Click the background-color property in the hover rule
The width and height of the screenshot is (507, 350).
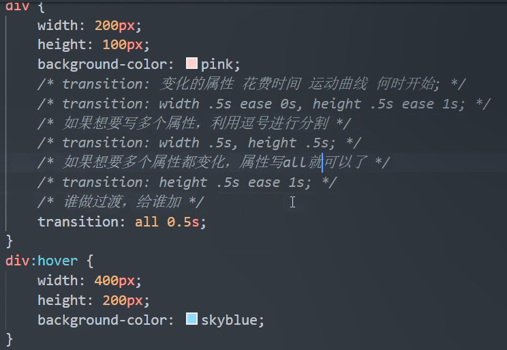coord(106,320)
